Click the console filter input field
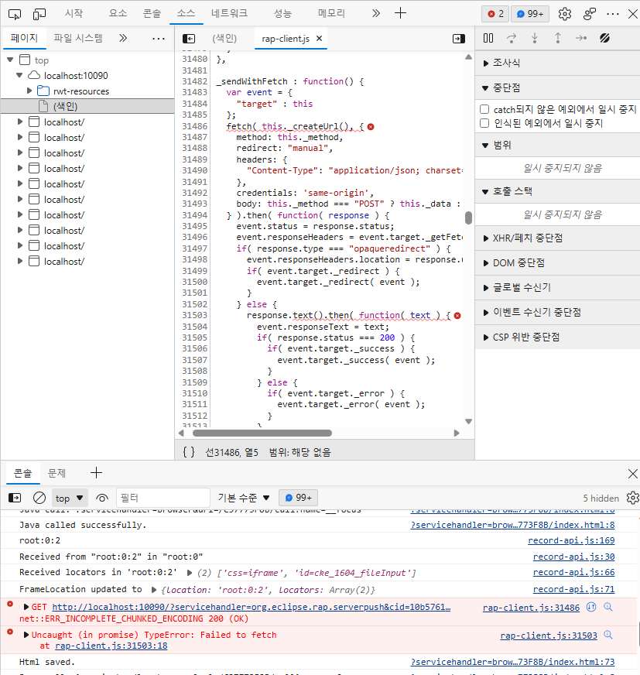 (x=163, y=498)
